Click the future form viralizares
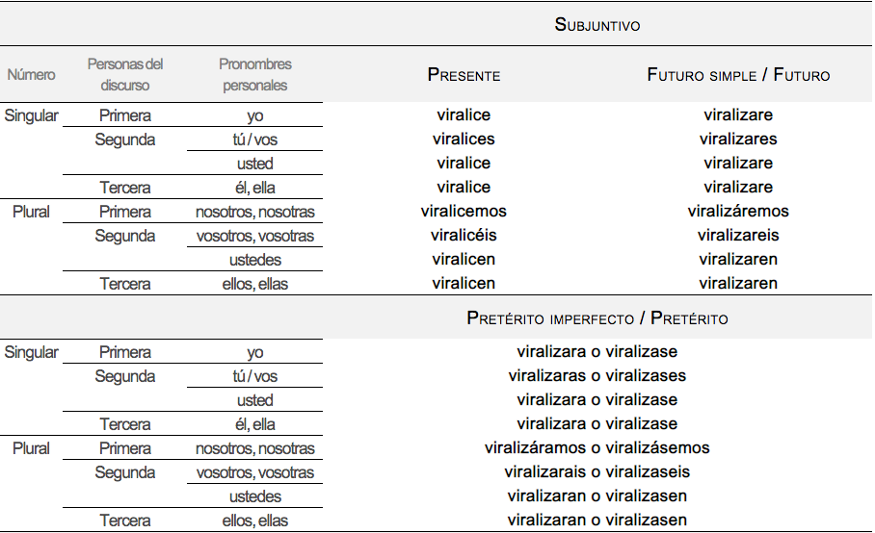This screenshot has height=533, width=875. (x=738, y=140)
